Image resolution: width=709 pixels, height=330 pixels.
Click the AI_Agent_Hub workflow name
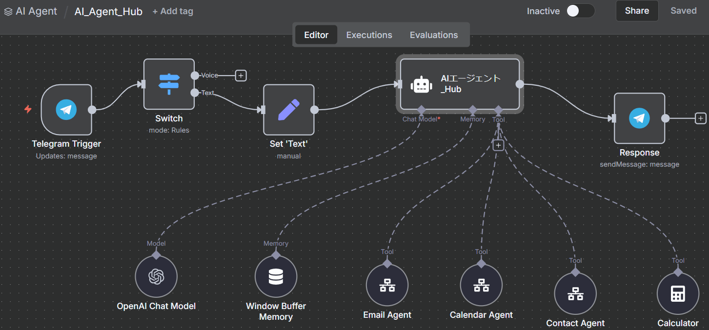108,12
